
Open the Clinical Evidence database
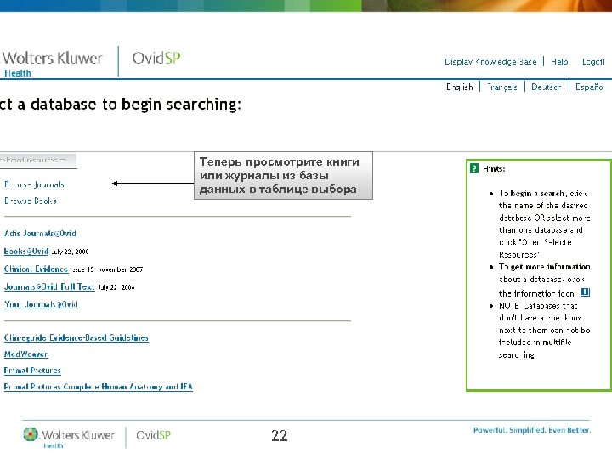pyautogui.click(x=37, y=269)
